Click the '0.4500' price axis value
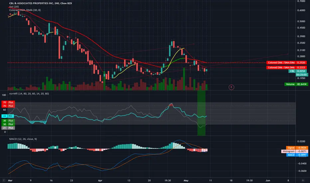 tap(301, 28)
